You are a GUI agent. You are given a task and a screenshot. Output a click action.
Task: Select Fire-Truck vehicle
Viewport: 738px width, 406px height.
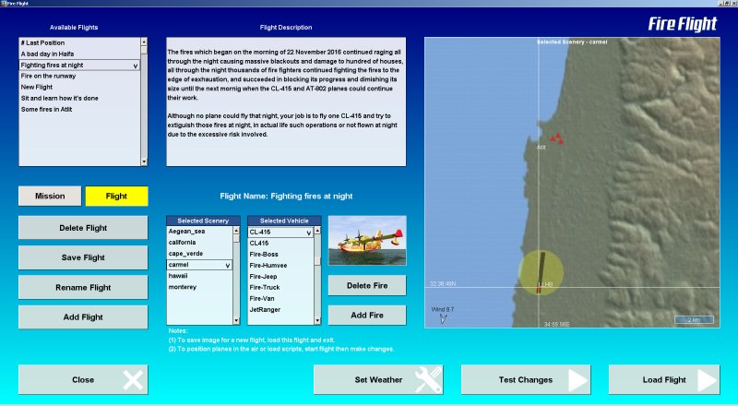pos(280,287)
